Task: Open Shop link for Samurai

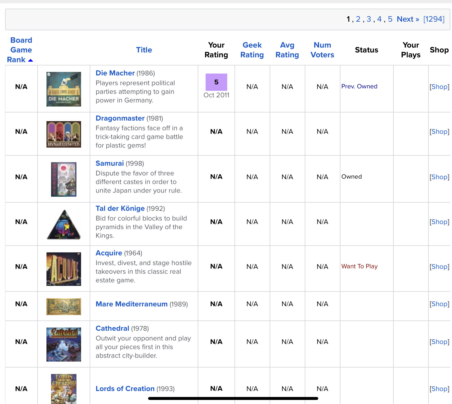Action: (x=439, y=177)
